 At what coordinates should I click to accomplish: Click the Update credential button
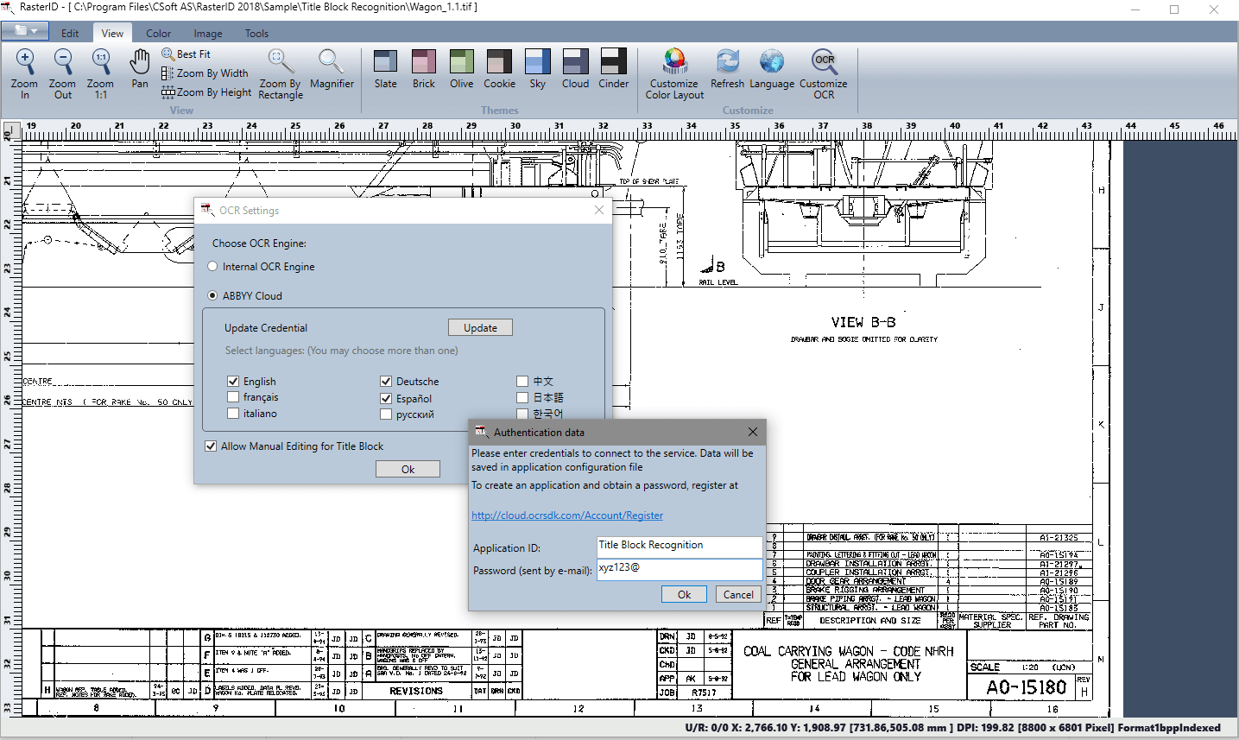(x=480, y=328)
